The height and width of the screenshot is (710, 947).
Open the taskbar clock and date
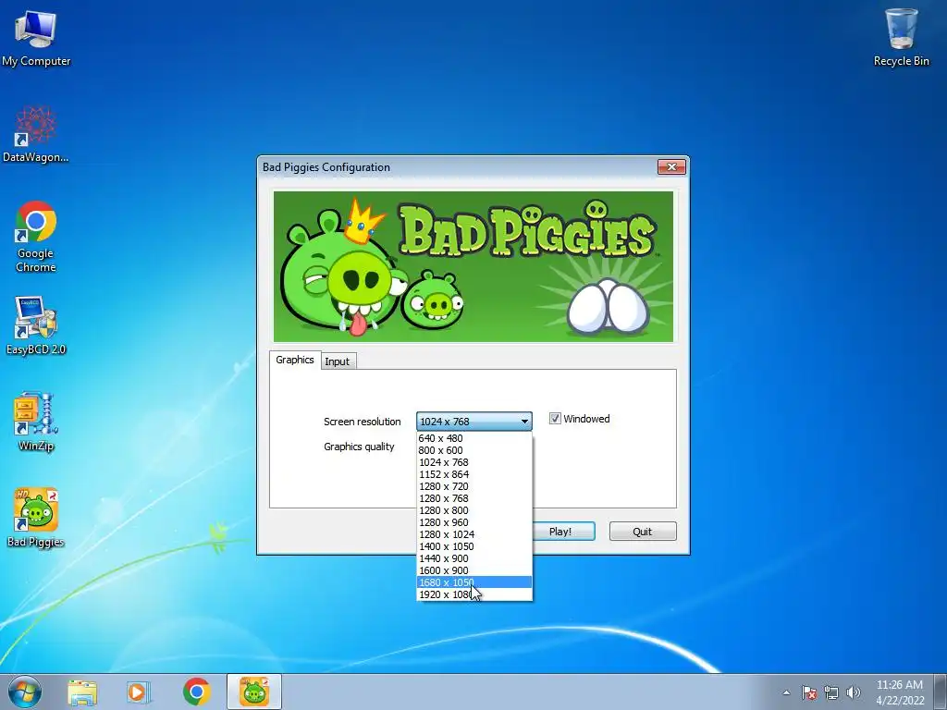pyautogui.click(x=900, y=692)
